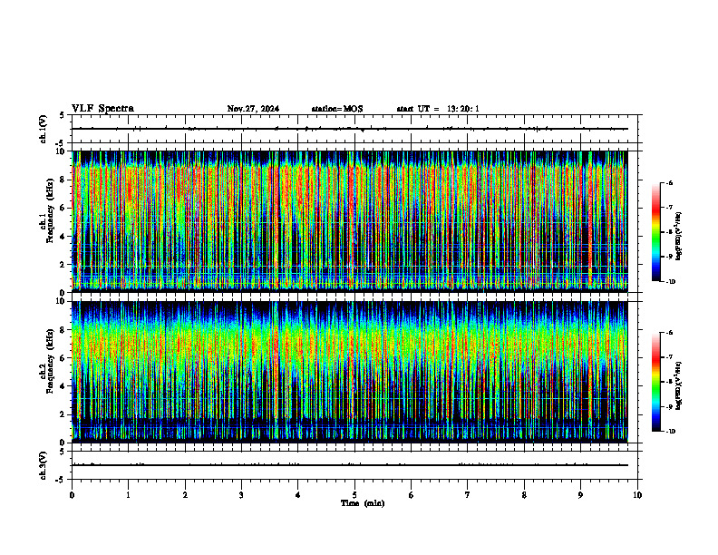Click the "-5" tick on ch.3(V) axis

point(62,480)
